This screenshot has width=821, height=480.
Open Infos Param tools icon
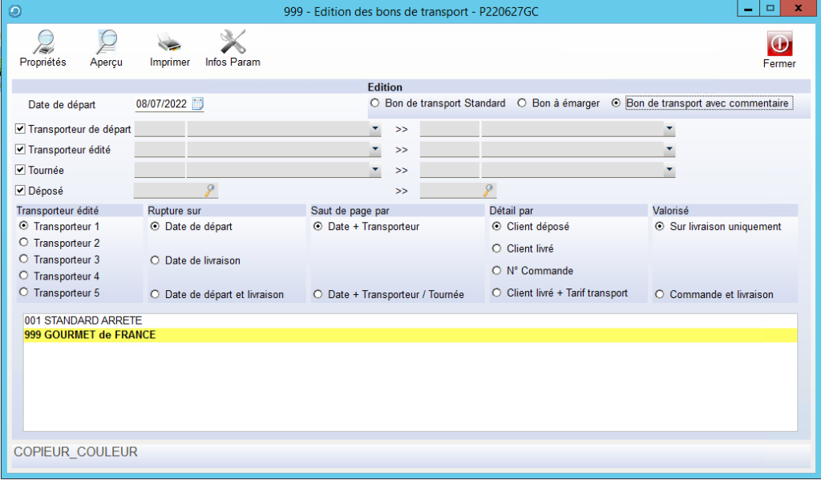pos(233,42)
